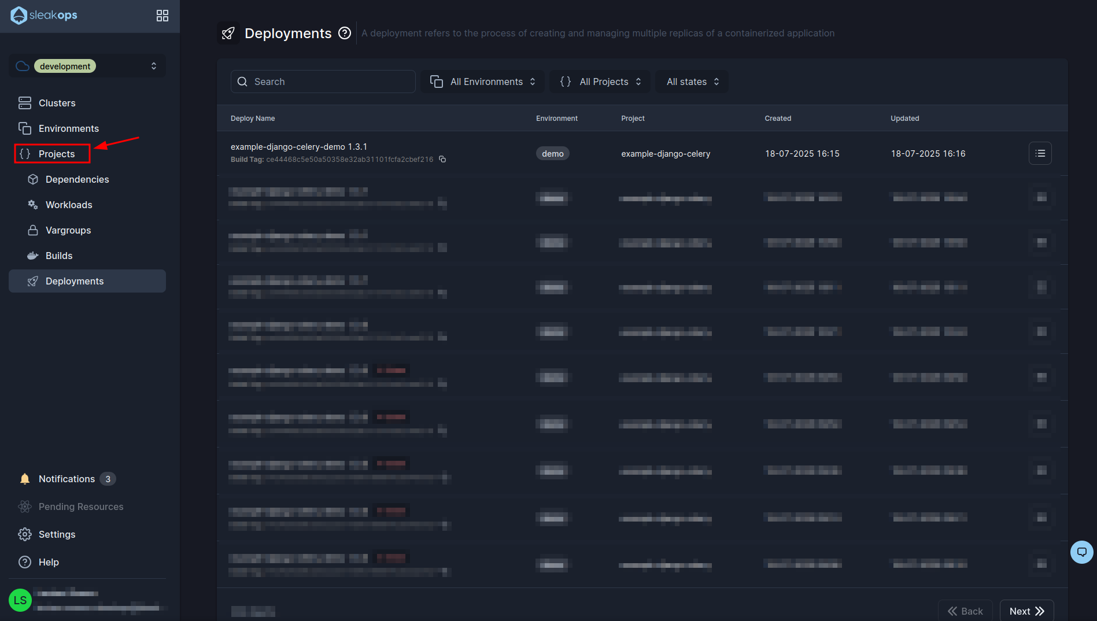Click the Environment column header
The height and width of the screenshot is (621, 1097).
557,118
